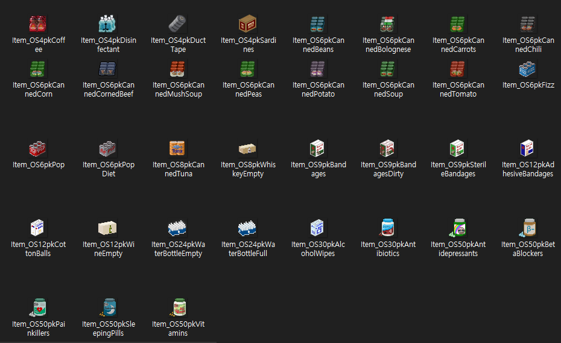Click the file name "Item_OS6pkCannedBeans"

tap(319, 45)
